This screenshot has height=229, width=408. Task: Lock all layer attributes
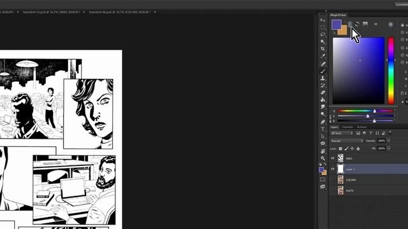[358, 148]
